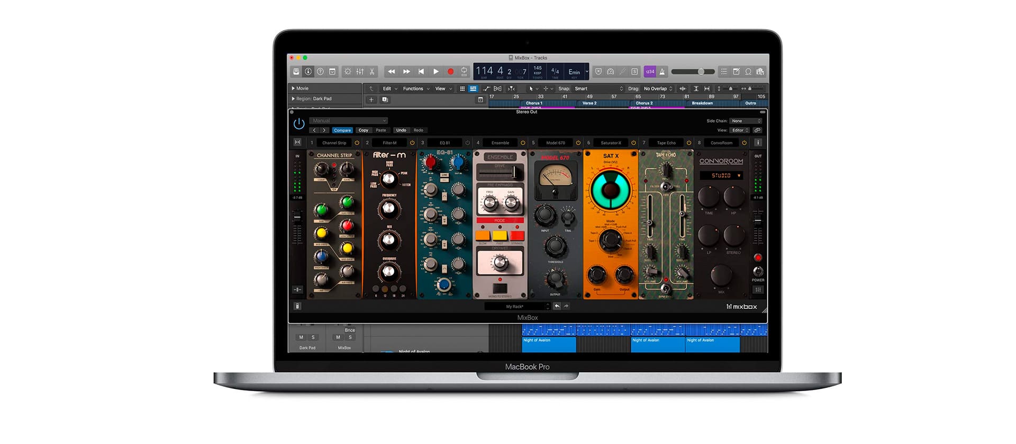This screenshot has height=444, width=1016.
Task: Open the Mixer faders icon
Action: coord(360,71)
